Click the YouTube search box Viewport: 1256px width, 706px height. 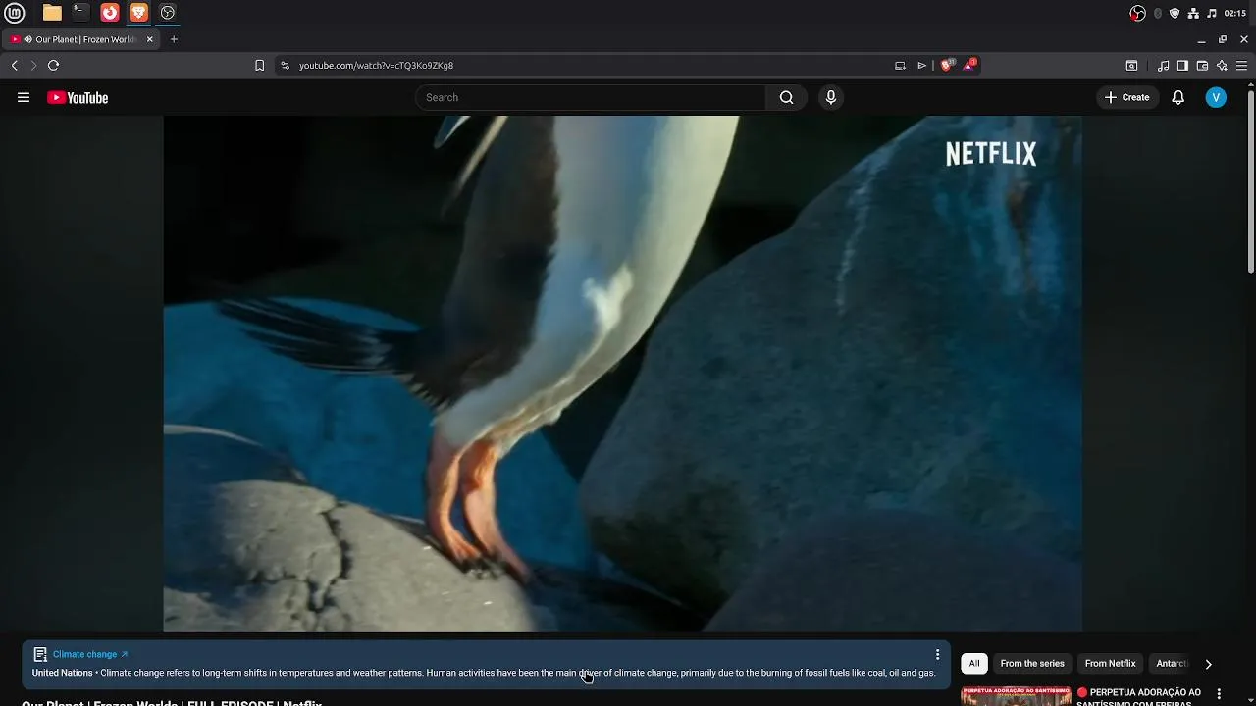coord(591,97)
